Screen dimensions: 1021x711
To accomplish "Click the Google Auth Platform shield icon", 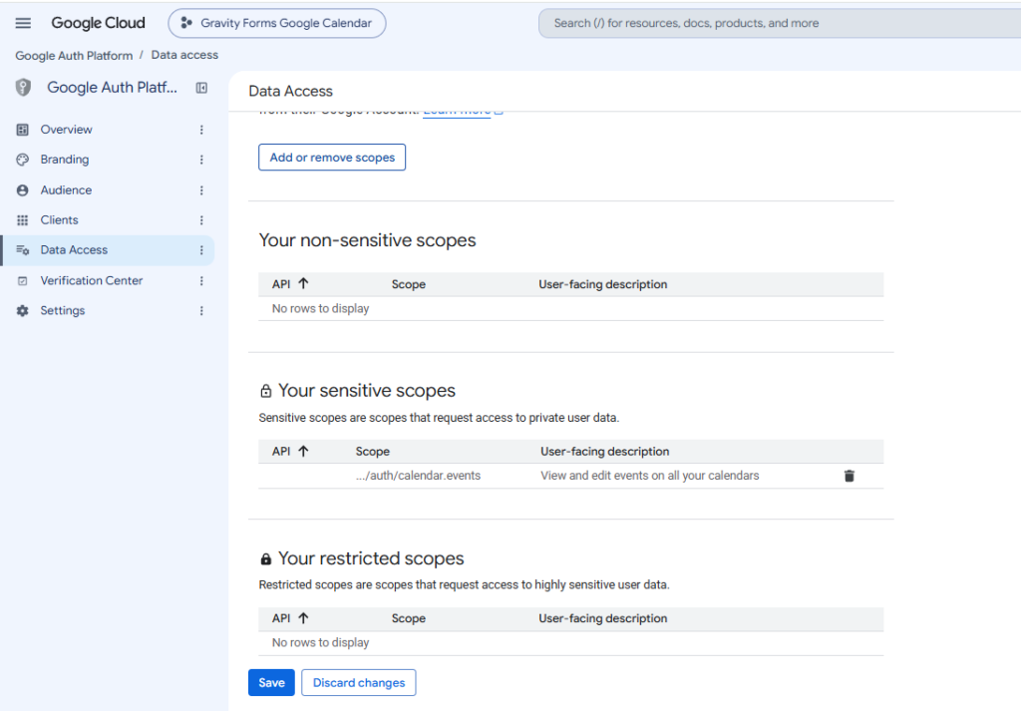I will pyautogui.click(x=23, y=87).
